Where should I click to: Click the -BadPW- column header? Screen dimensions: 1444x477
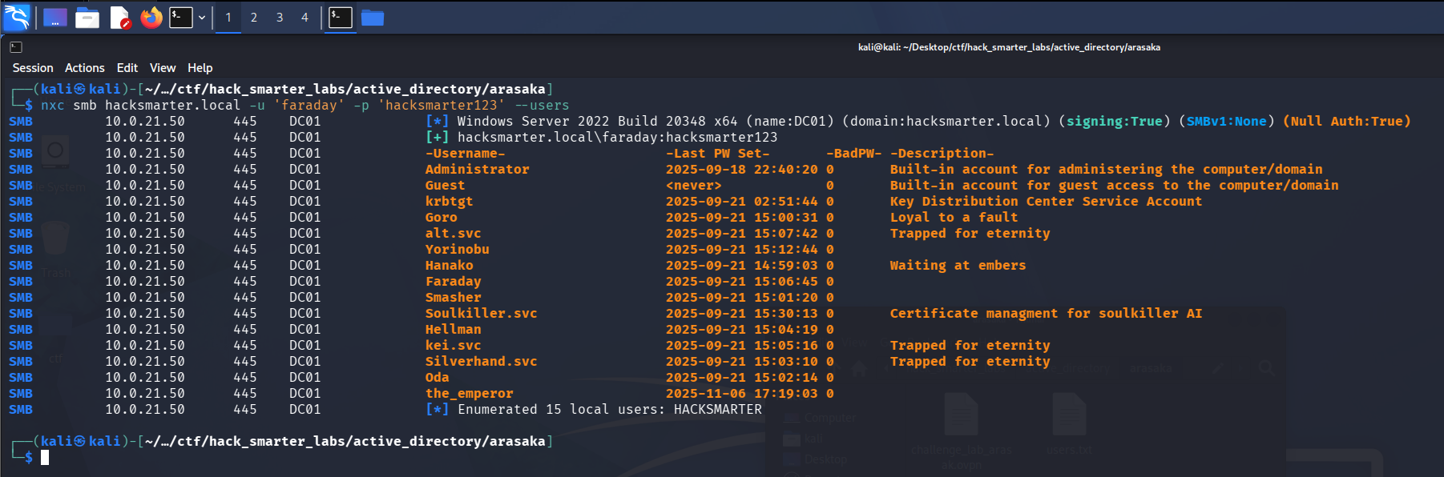pos(853,153)
